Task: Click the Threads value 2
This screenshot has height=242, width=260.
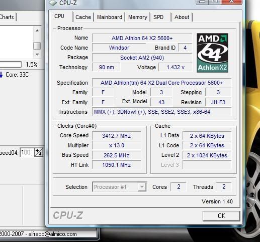Action: [x=224, y=187]
